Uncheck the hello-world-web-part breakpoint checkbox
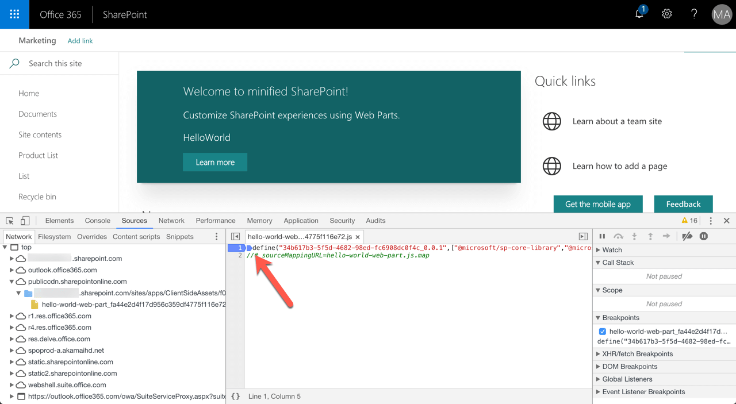This screenshot has height=404, width=736. [x=603, y=332]
